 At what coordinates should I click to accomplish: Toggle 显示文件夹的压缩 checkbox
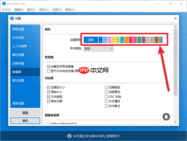coord(48,71)
